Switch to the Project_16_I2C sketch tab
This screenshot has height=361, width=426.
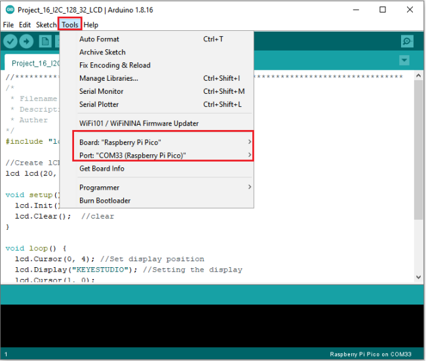coord(32,62)
